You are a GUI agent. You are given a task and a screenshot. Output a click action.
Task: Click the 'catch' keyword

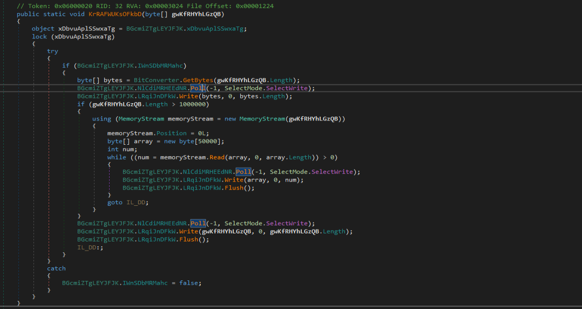click(x=56, y=268)
